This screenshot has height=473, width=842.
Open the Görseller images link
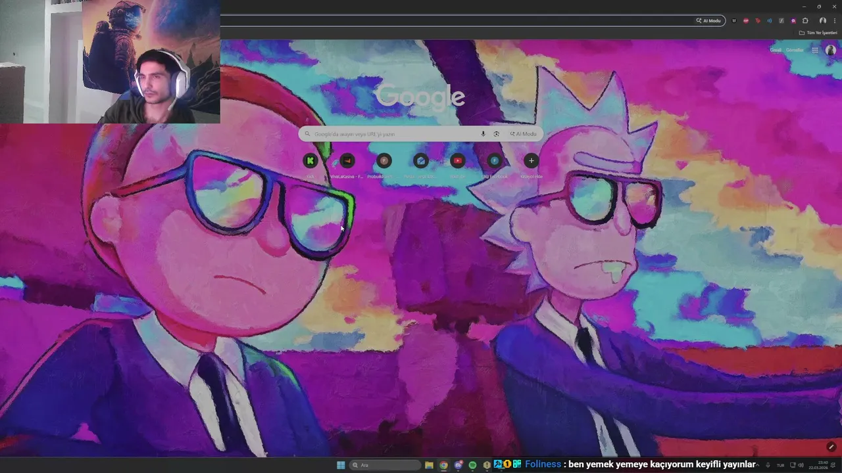click(x=795, y=50)
